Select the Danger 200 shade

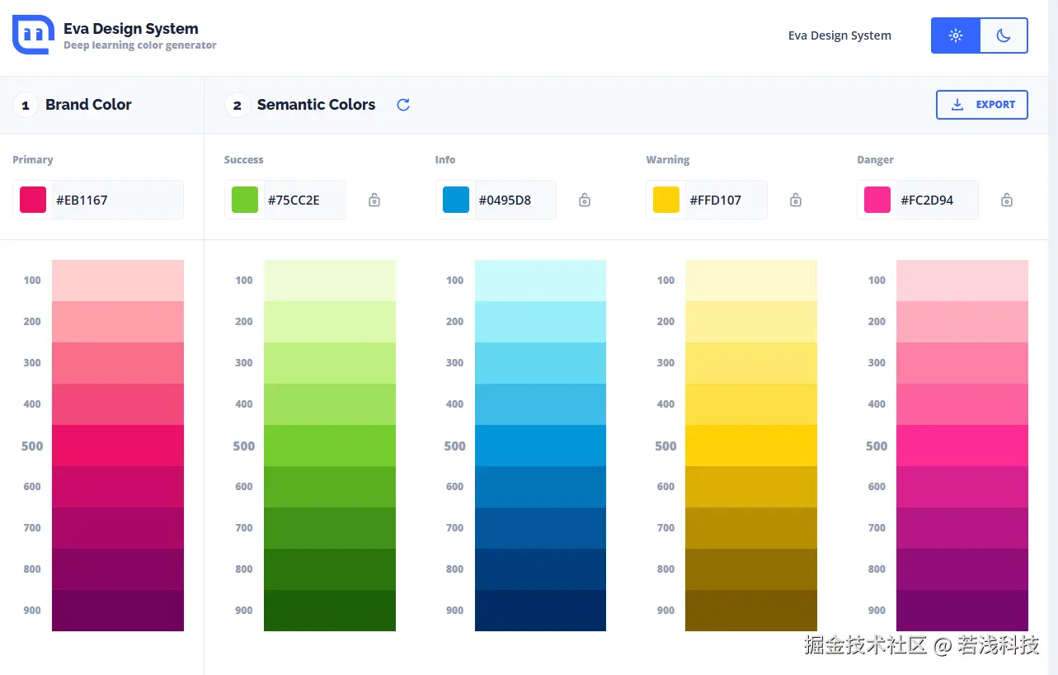(x=962, y=322)
